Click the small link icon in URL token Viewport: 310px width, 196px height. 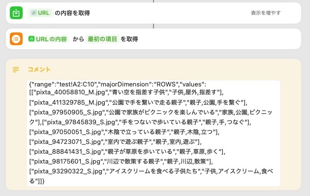[x=34, y=13]
